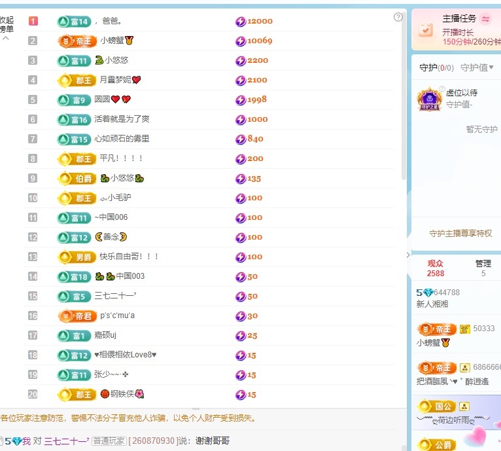501x451 pixels.
Task: Click 虚位以待 guardian slot
Action: (461, 93)
